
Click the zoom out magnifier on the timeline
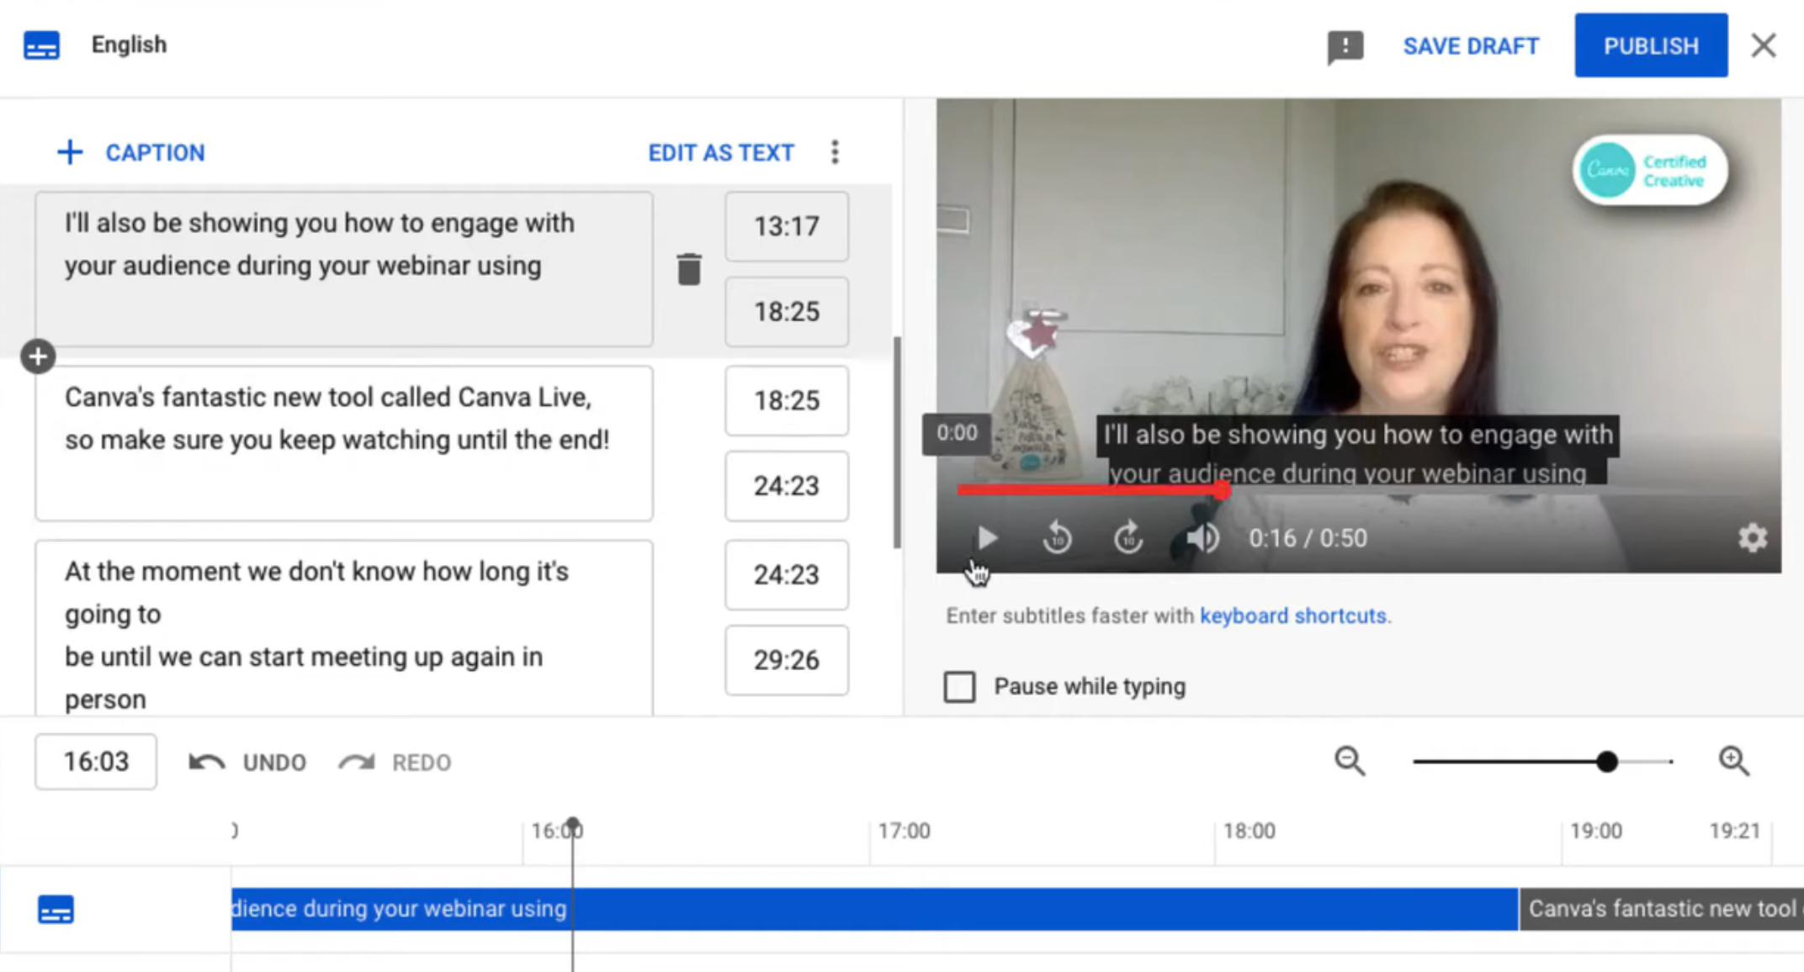(1350, 762)
